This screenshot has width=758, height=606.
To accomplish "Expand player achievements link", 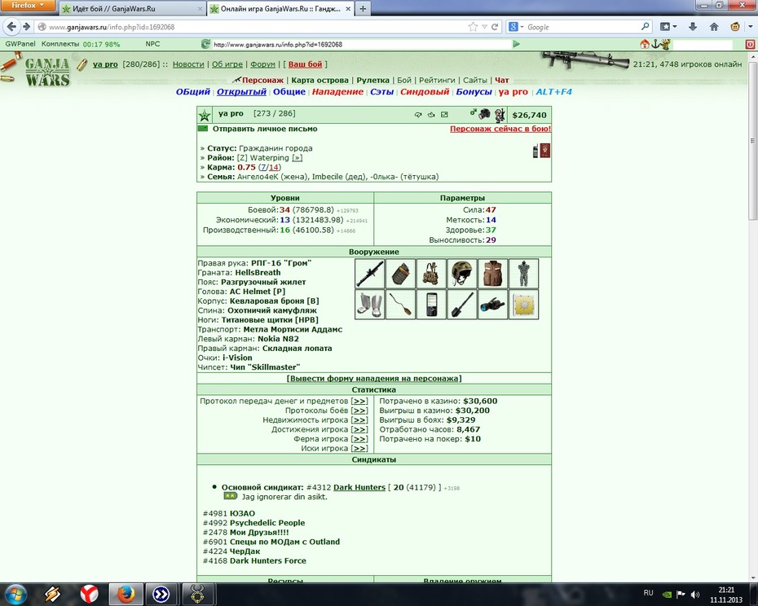I will pyautogui.click(x=359, y=429).
